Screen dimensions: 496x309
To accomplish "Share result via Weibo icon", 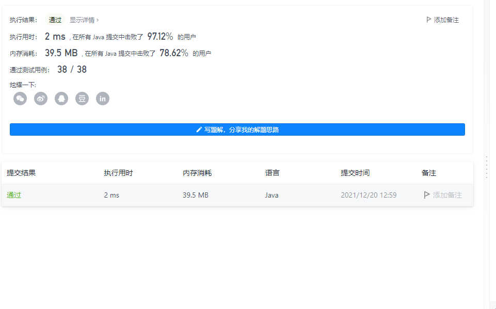I will click(x=41, y=99).
